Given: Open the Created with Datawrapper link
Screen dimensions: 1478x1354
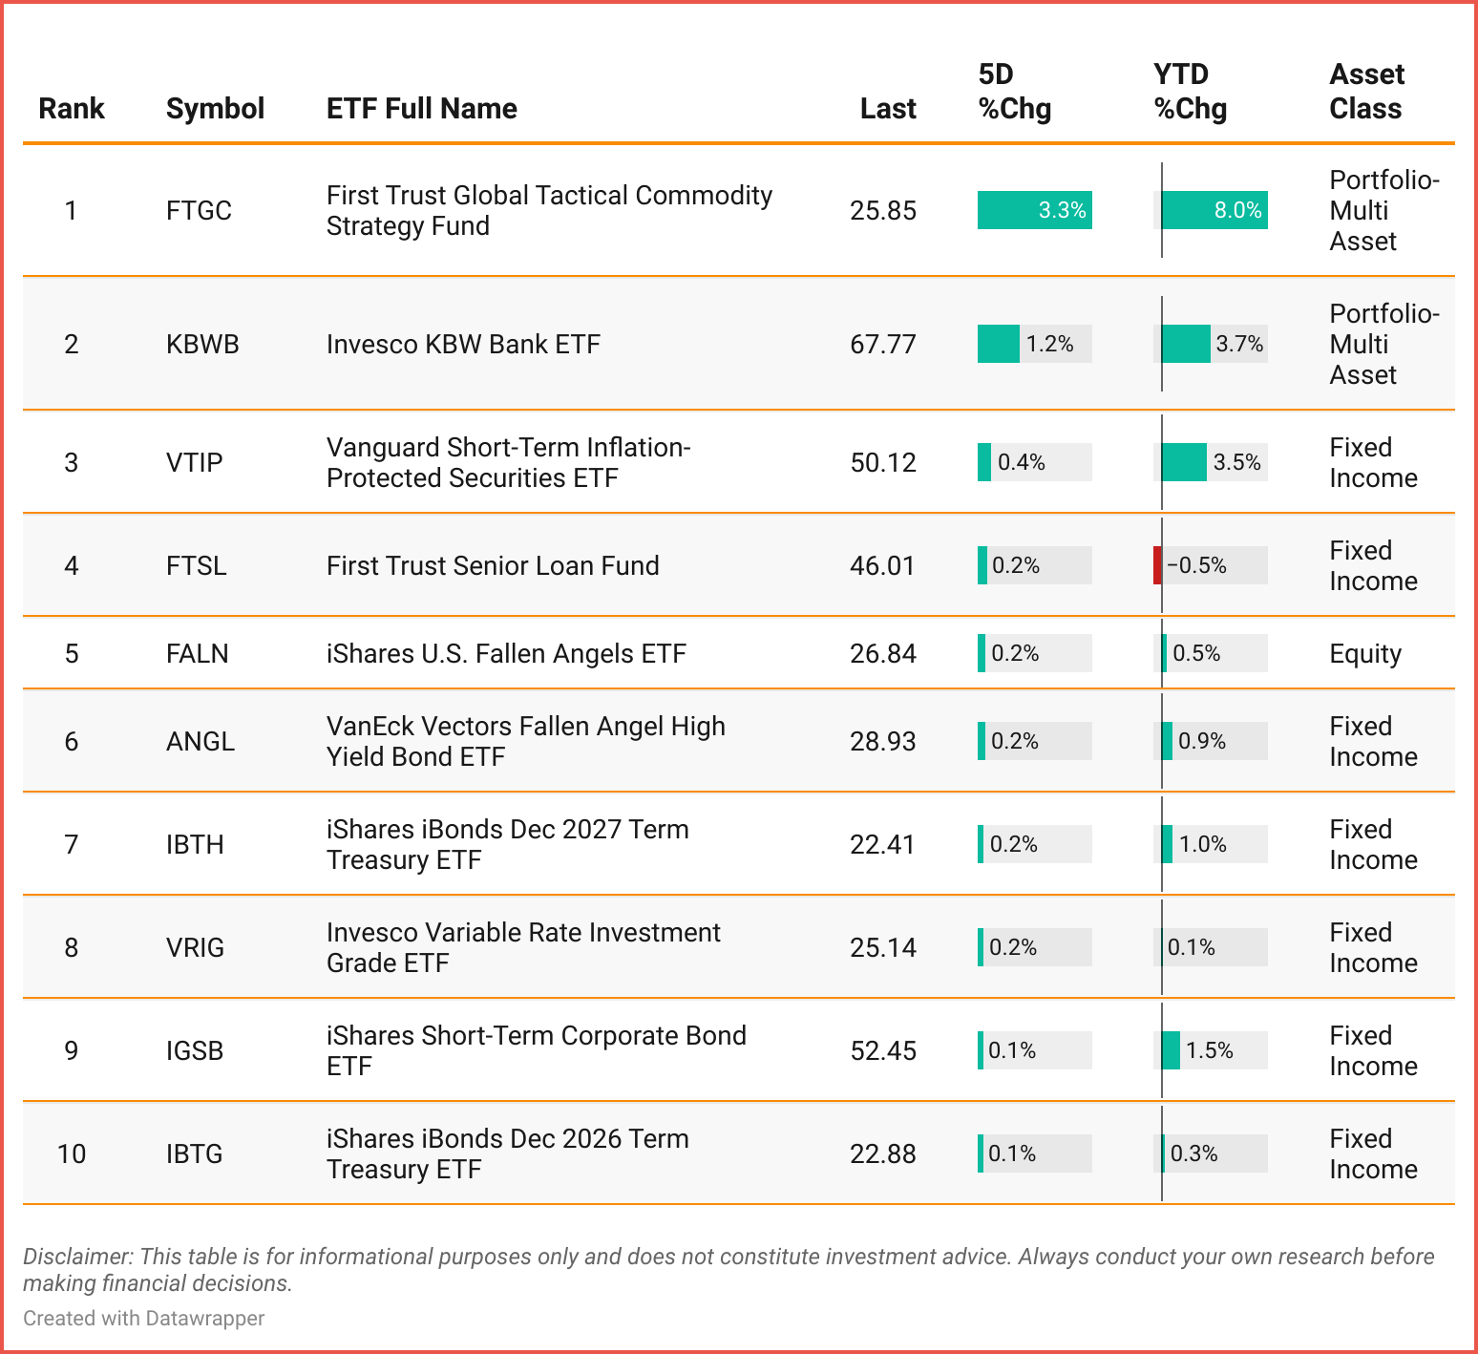Looking at the screenshot, I should click(143, 1319).
